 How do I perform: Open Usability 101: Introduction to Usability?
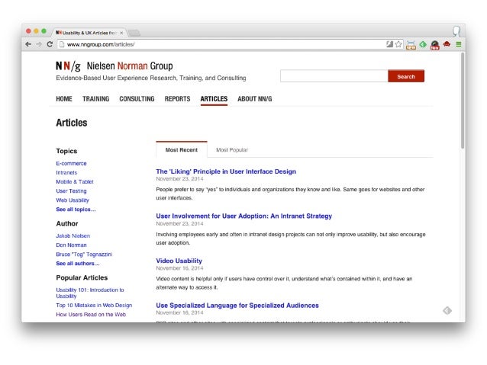(x=90, y=293)
